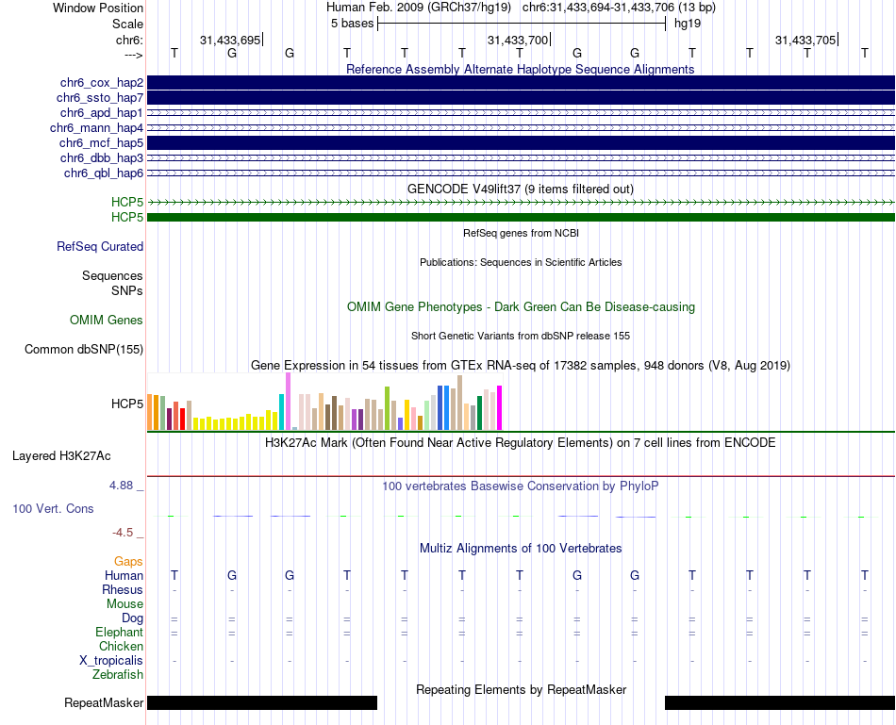Open the H3K27Ac Mark ENCODE track title
This screenshot has height=725, width=896.
(x=521, y=443)
